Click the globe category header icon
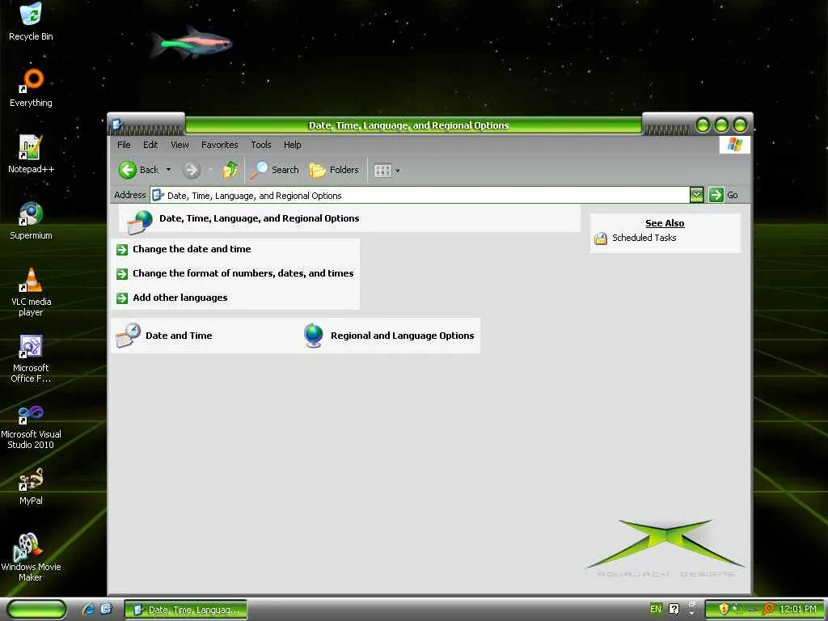The width and height of the screenshot is (828, 621). [x=140, y=222]
